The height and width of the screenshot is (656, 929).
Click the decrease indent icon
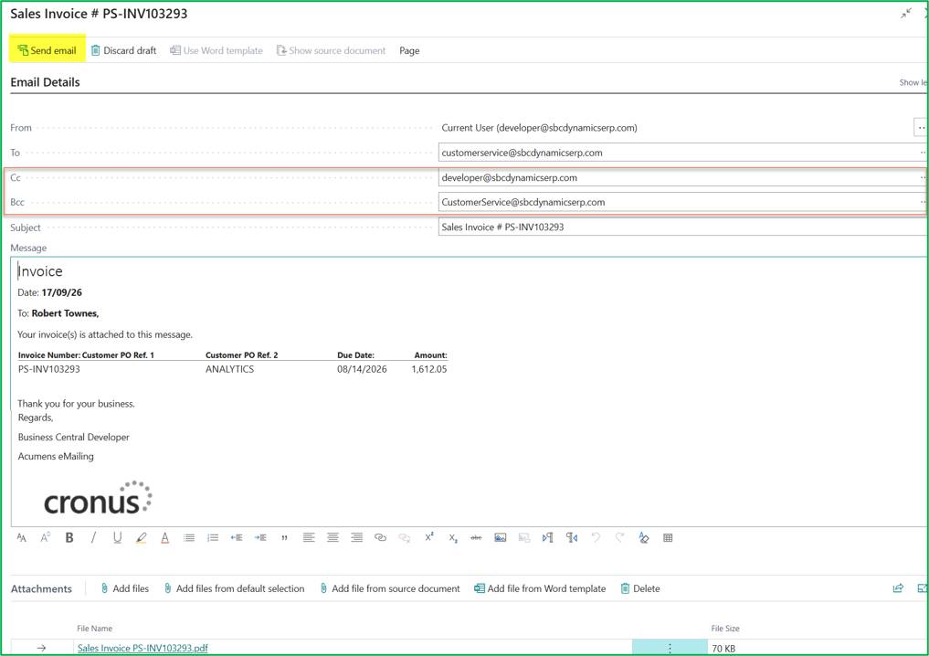(237, 537)
